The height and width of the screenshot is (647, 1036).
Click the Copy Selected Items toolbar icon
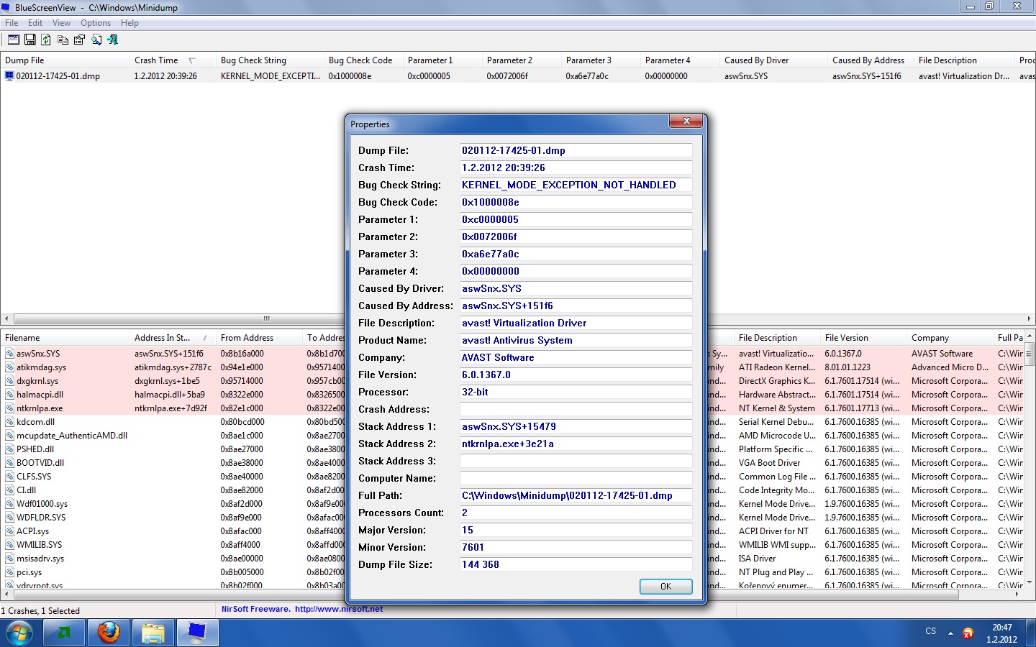click(x=63, y=40)
